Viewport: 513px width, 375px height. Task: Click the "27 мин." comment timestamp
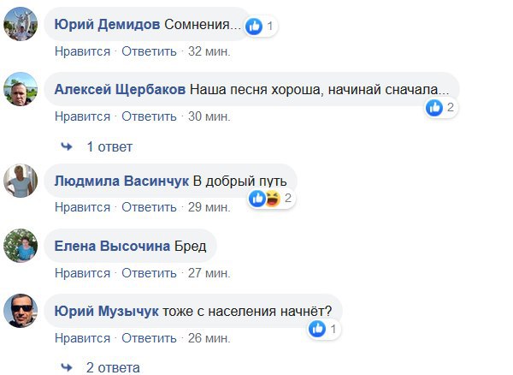(x=209, y=274)
